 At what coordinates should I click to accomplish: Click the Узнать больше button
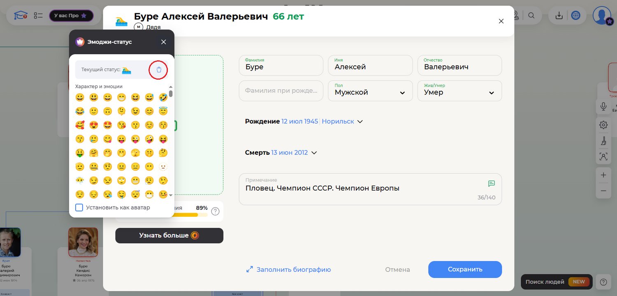169,236
